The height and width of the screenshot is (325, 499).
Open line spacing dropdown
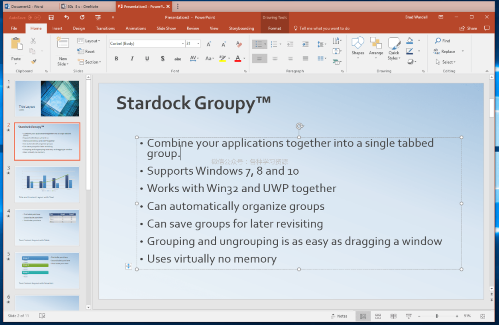tap(322, 44)
